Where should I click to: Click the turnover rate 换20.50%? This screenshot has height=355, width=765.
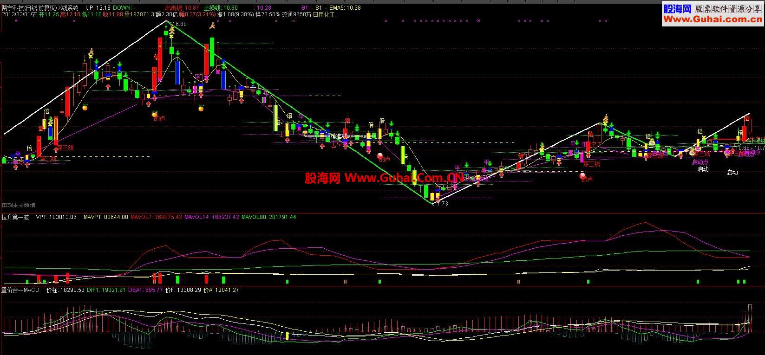click(268, 14)
